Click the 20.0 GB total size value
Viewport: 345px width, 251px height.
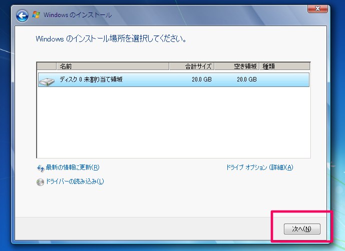click(202, 79)
